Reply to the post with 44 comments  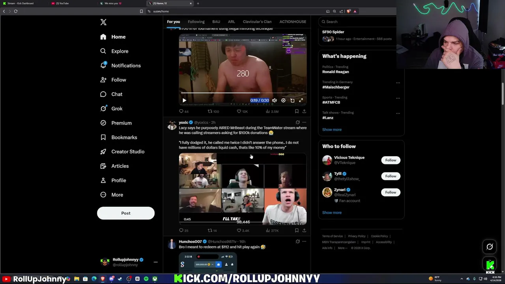pyautogui.click(x=184, y=111)
